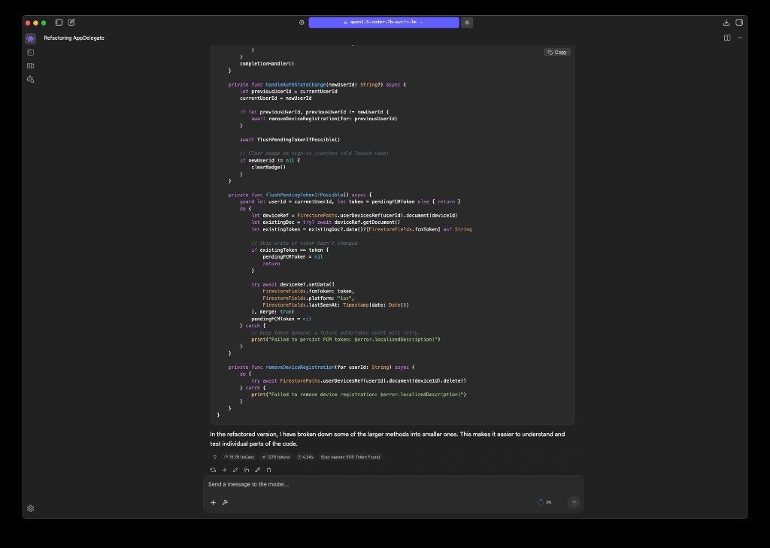The height and width of the screenshot is (548, 770).
Task: Edit the assistant message with pencil
Action: tap(258, 470)
